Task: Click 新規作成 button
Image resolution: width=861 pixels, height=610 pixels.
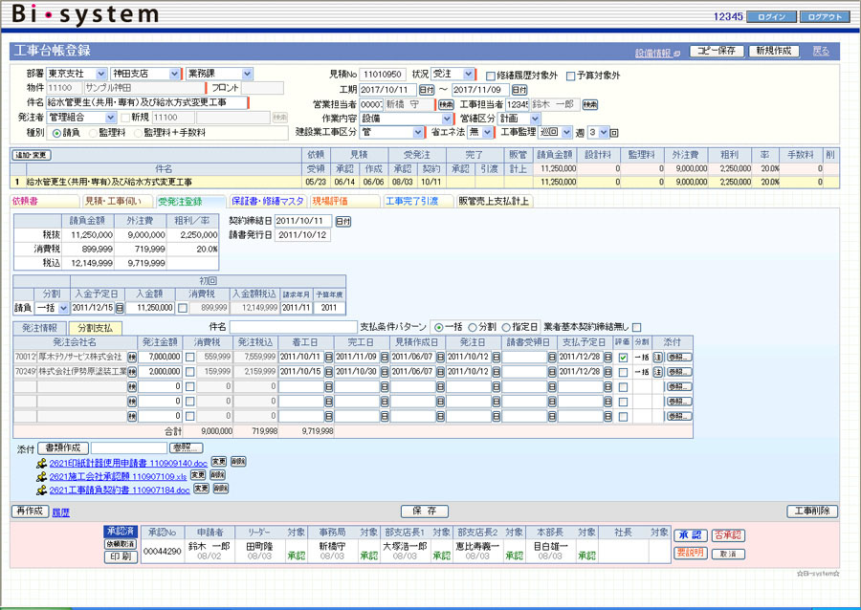Action: click(x=774, y=51)
